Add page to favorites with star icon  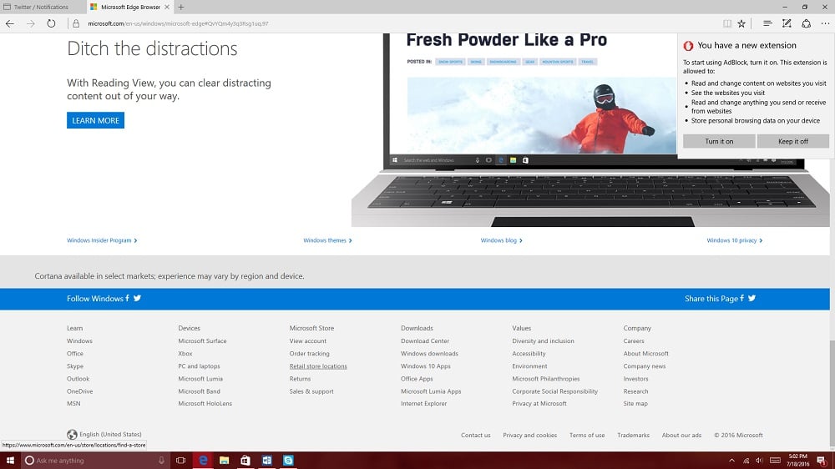[x=741, y=23]
